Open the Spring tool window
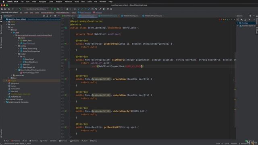Viewport: 258px width, 145px height. [93, 141]
